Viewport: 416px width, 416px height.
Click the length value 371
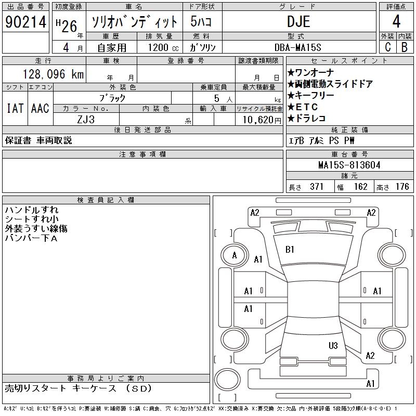(317, 187)
